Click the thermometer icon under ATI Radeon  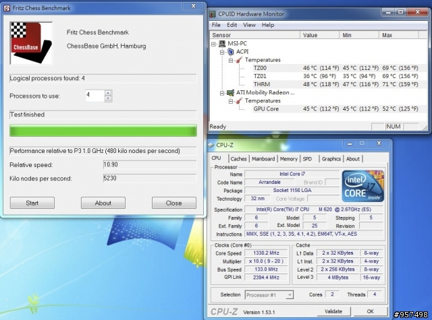[240, 101]
